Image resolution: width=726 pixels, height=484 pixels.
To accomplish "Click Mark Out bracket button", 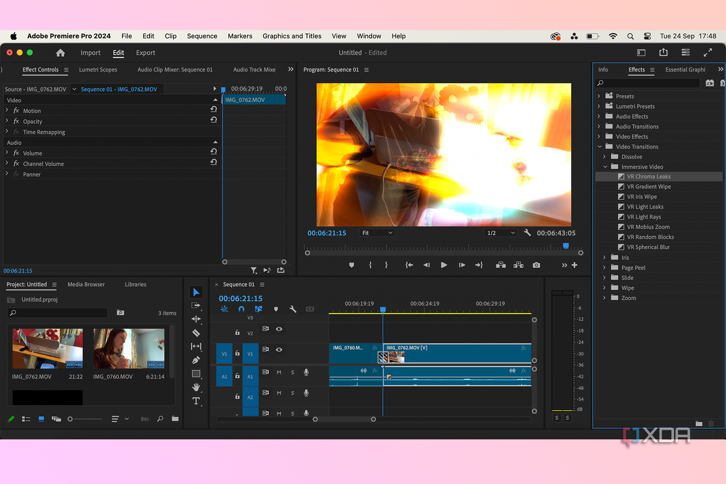I will [x=387, y=265].
